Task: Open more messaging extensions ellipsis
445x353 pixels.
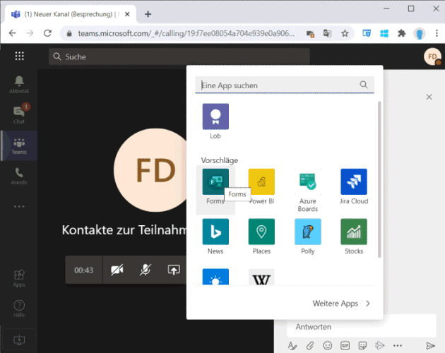Action: (397, 345)
